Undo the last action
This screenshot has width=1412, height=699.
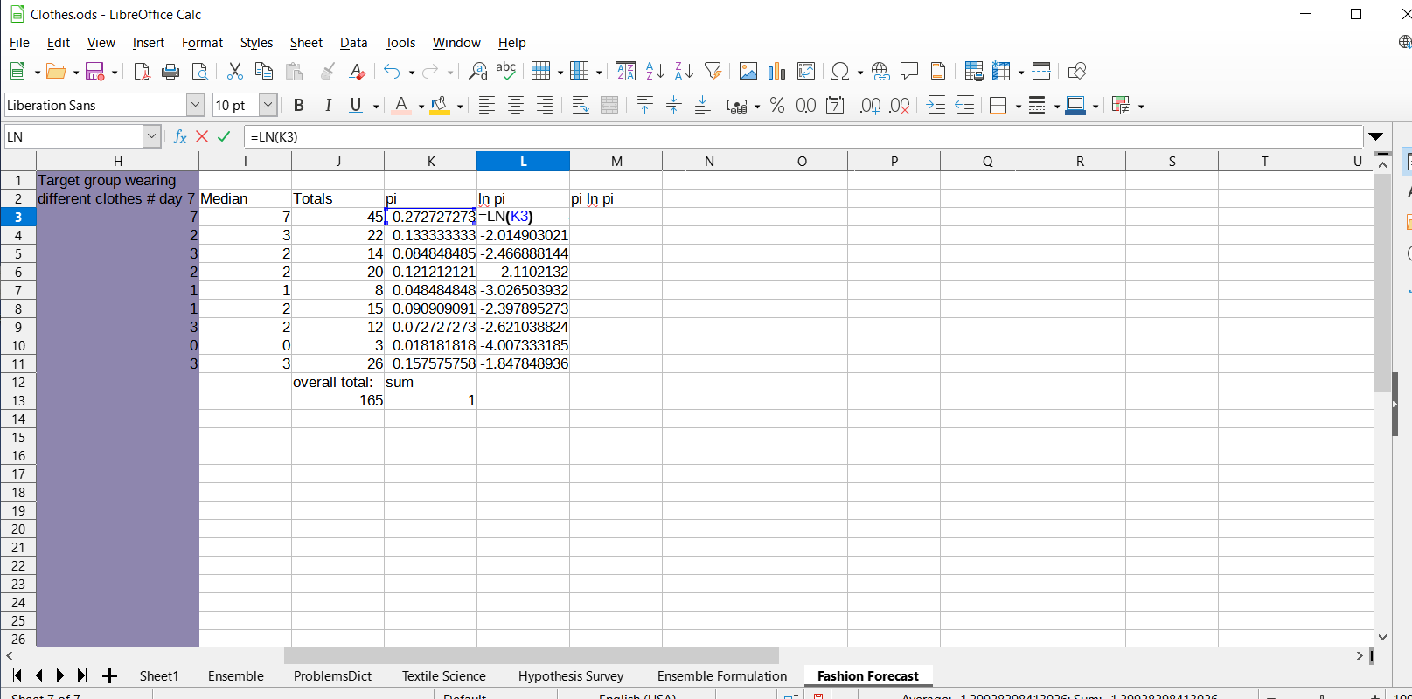click(x=392, y=72)
